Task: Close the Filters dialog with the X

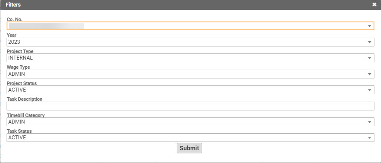Action: (374, 5)
